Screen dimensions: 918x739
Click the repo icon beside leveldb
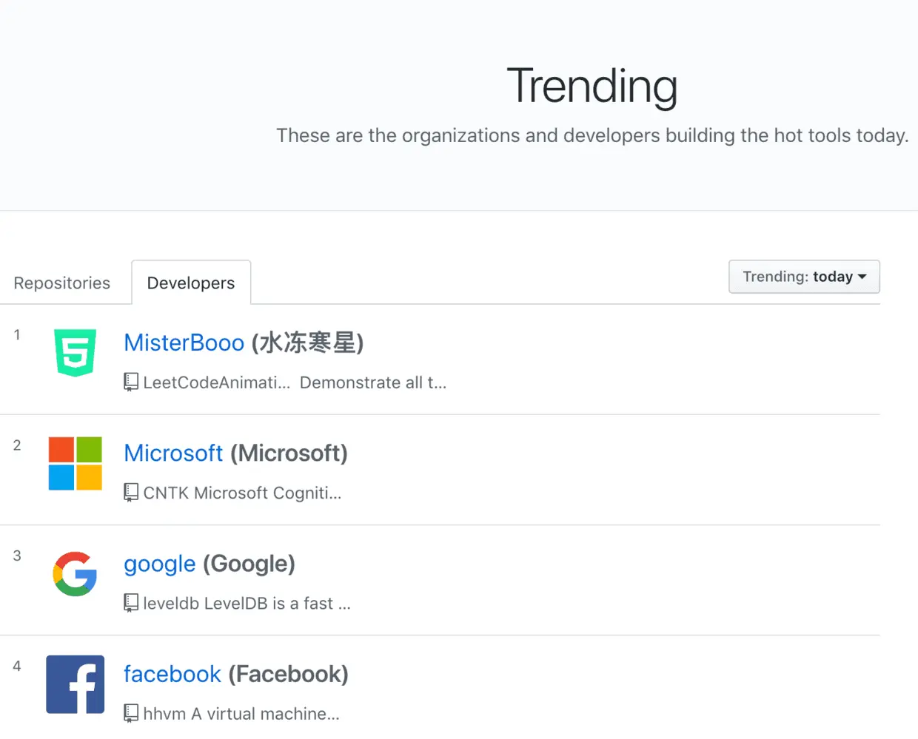point(131,603)
